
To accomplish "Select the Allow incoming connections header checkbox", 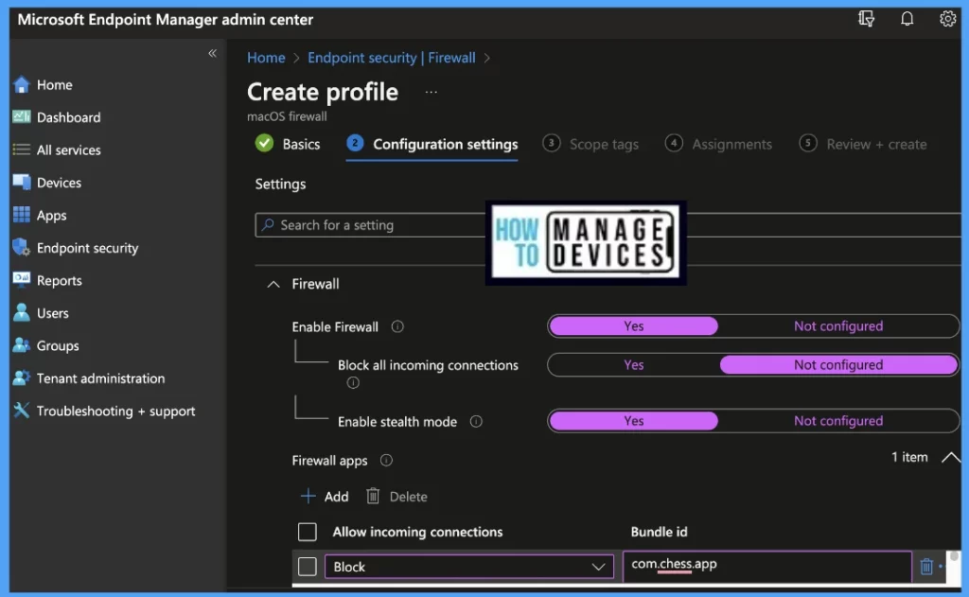I will pos(308,532).
